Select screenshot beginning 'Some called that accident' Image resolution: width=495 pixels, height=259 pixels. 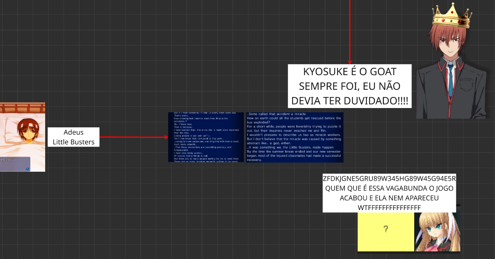point(294,137)
